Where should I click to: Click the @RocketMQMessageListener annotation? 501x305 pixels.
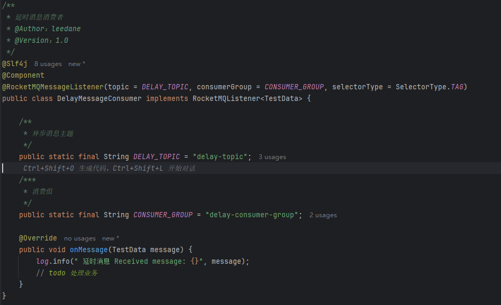(x=53, y=87)
